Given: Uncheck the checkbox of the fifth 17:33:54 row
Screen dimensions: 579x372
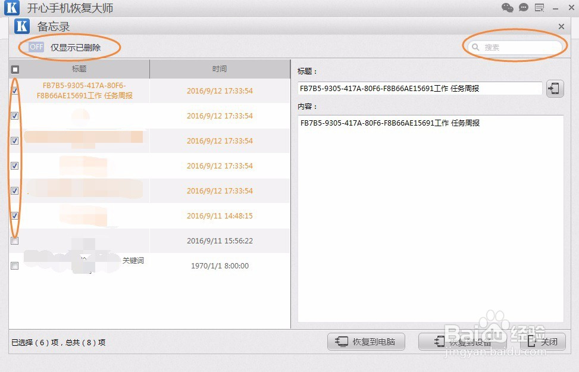Looking at the screenshot, I should tap(15, 190).
